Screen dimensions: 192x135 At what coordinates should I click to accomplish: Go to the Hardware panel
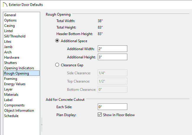(x=12, y=57)
